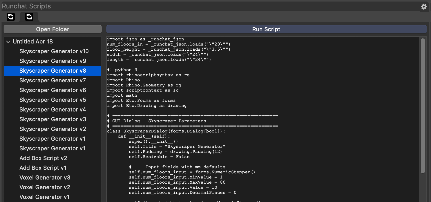Select the second, currently active Runchat tab
Screen dimensions: 431x202
29,17
